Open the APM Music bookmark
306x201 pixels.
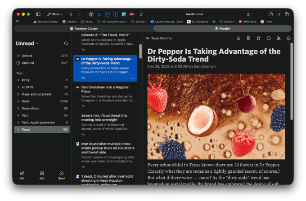(247, 22)
